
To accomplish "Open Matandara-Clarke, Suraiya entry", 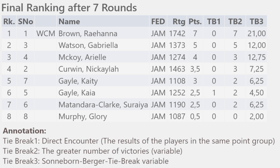I will point(103,105).
